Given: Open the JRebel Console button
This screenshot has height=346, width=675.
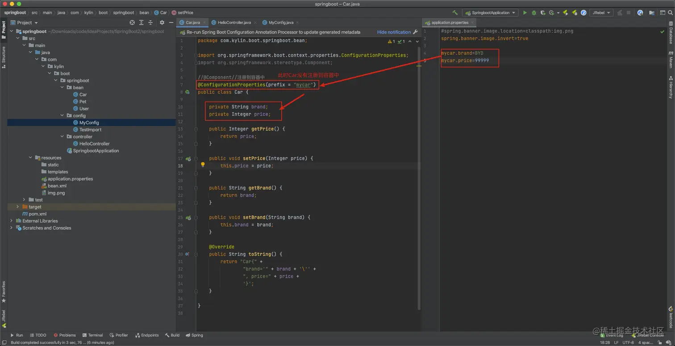Looking at the screenshot, I should 647,335.
